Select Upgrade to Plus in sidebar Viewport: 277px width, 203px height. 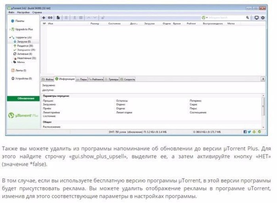[x=22, y=29]
